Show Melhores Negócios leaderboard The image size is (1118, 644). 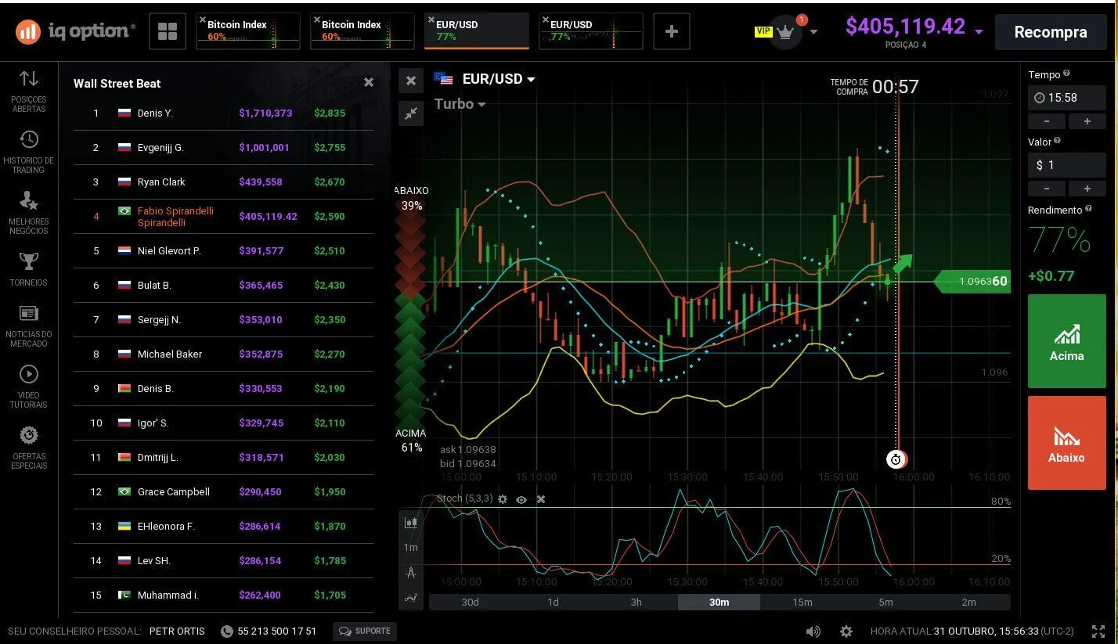point(29,213)
